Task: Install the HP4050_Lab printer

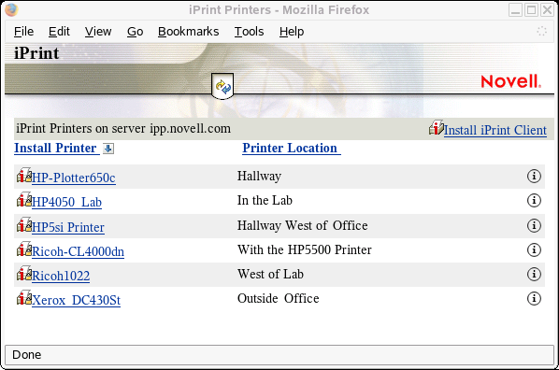Action: click(66, 202)
